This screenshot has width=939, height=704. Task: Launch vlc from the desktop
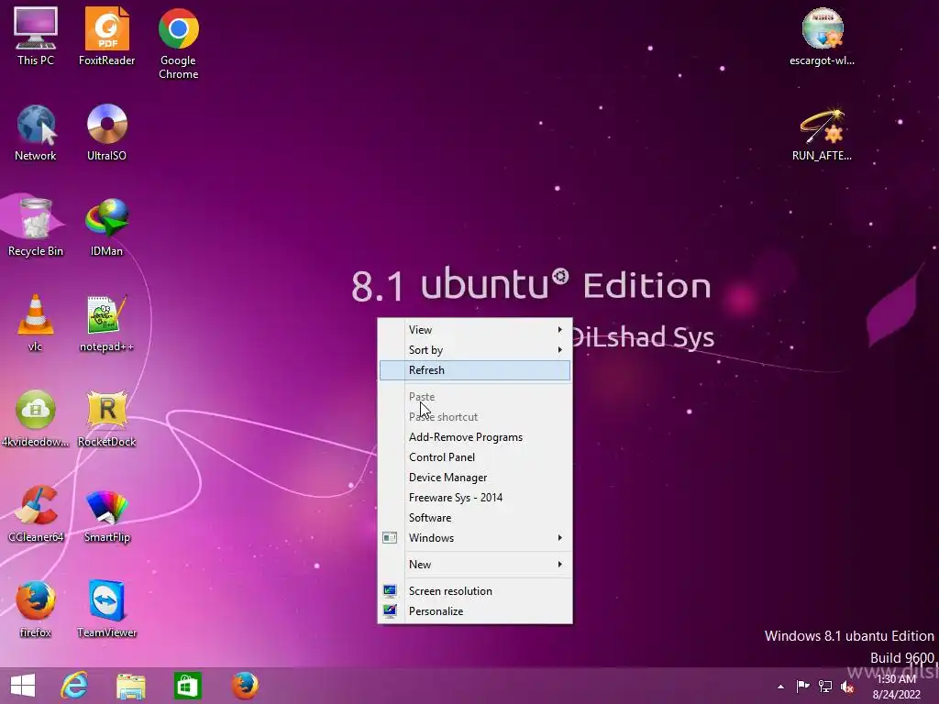click(36, 324)
